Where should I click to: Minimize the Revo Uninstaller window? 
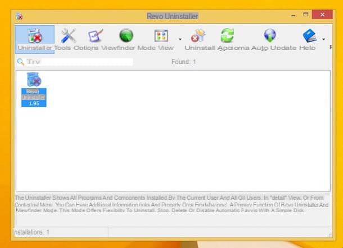click(294, 15)
